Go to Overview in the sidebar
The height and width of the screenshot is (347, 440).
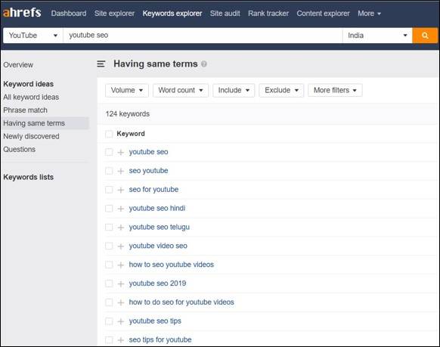[18, 65]
